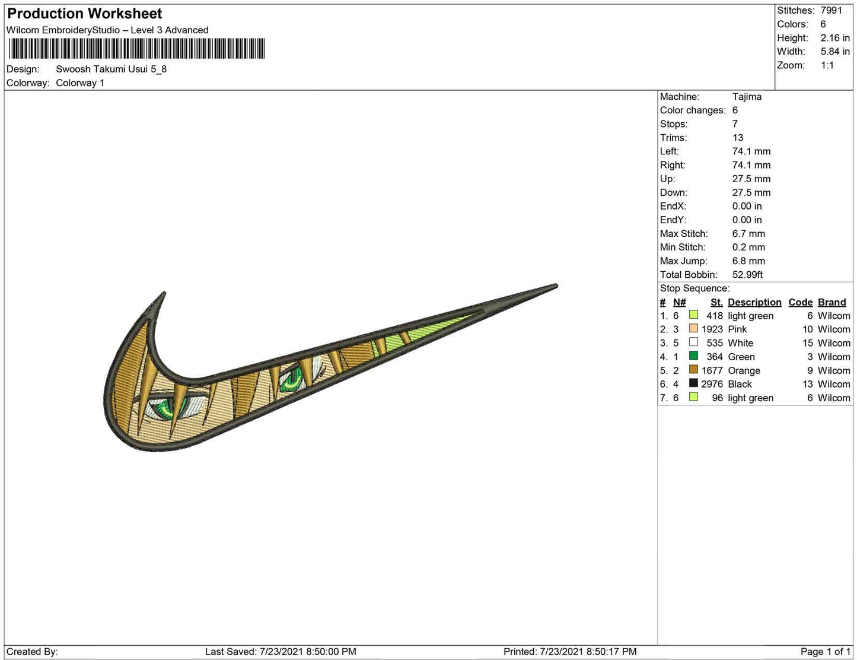Click the Min Stitch value 0.2 mm
Screen dimensions: 857x660
tap(749, 247)
